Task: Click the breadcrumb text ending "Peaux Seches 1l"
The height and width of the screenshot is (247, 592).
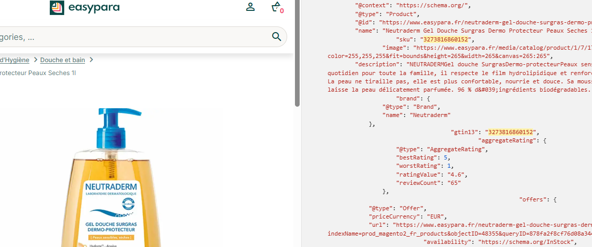Action: [38, 73]
